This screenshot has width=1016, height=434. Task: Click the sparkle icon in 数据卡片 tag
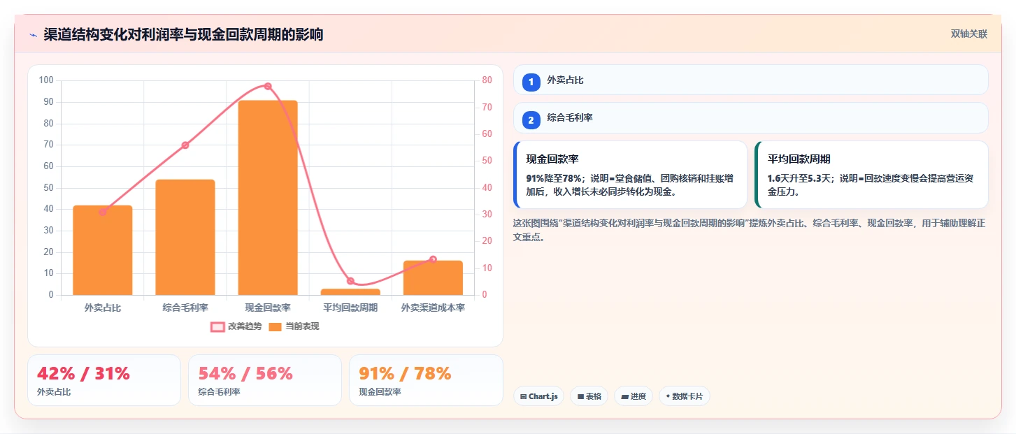coord(668,396)
